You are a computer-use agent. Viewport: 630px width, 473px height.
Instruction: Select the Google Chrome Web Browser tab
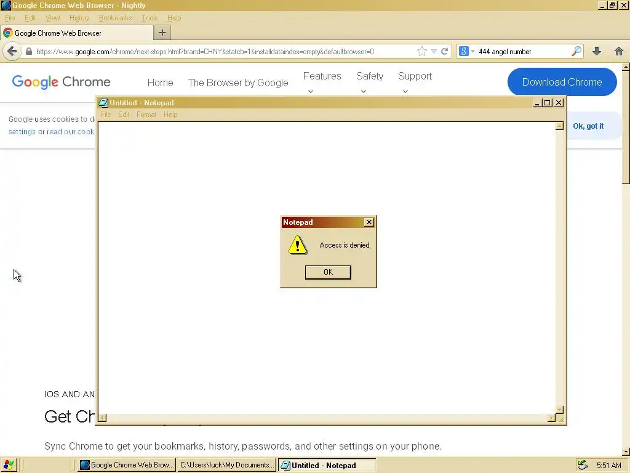click(77, 33)
